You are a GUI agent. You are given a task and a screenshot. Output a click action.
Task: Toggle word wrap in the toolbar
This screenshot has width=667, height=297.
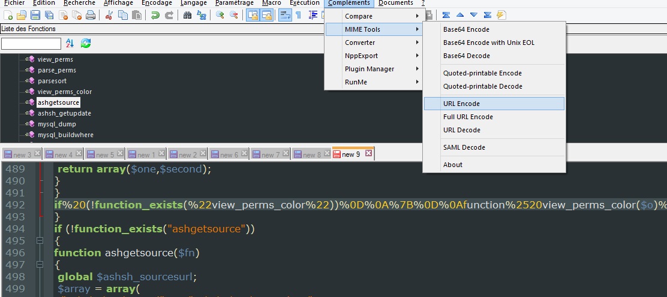[x=285, y=16]
